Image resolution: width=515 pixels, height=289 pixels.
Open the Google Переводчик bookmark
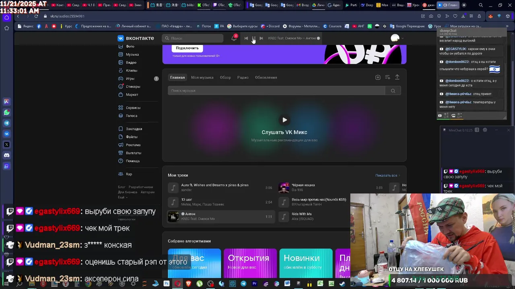[x=407, y=26]
